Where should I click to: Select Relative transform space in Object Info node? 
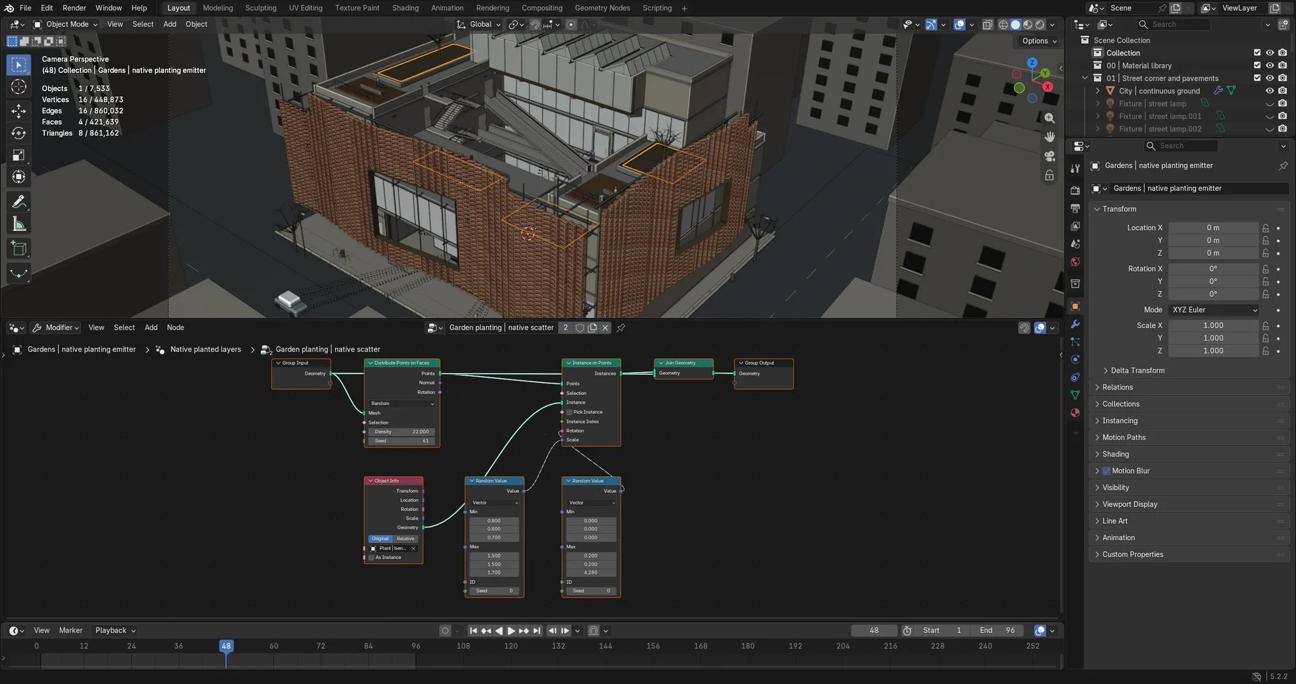[x=406, y=539]
